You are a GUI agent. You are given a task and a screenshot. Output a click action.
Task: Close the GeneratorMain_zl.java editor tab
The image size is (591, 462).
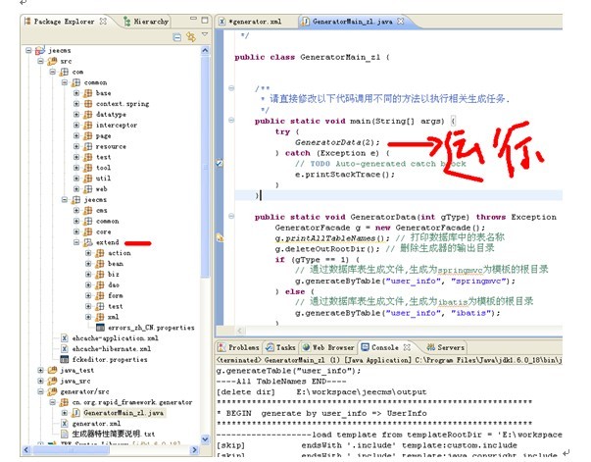point(400,22)
